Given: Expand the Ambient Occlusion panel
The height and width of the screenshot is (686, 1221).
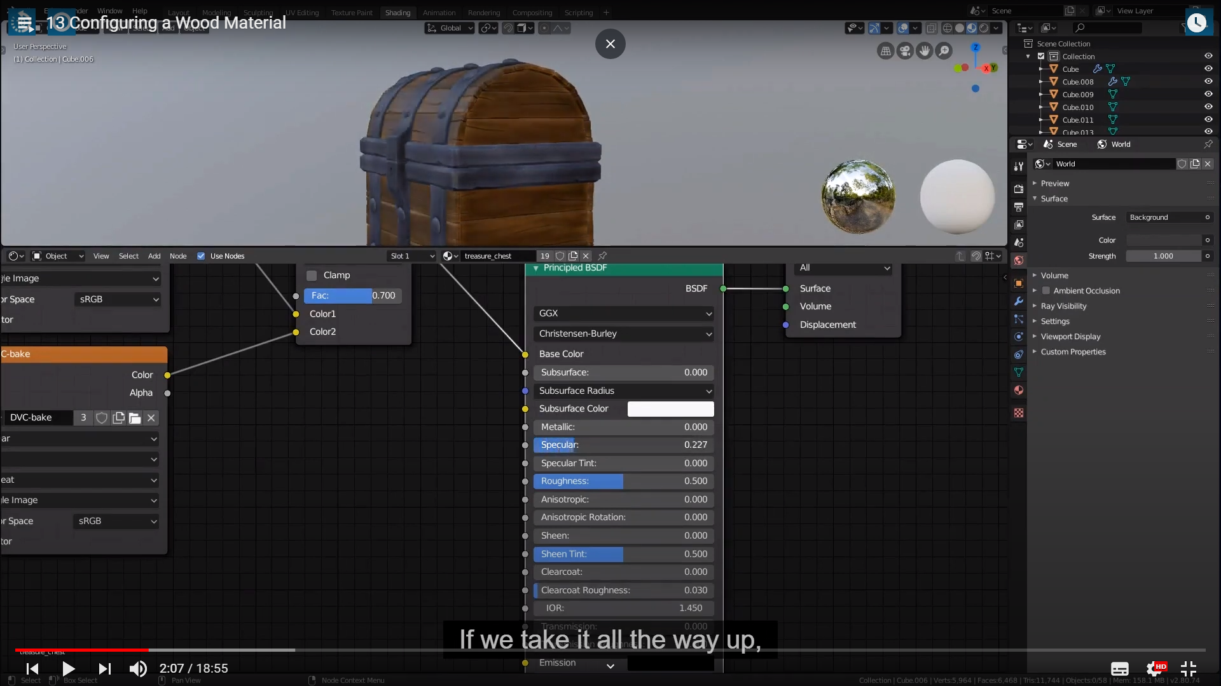Looking at the screenshot, I should [x=1035, y=291].
